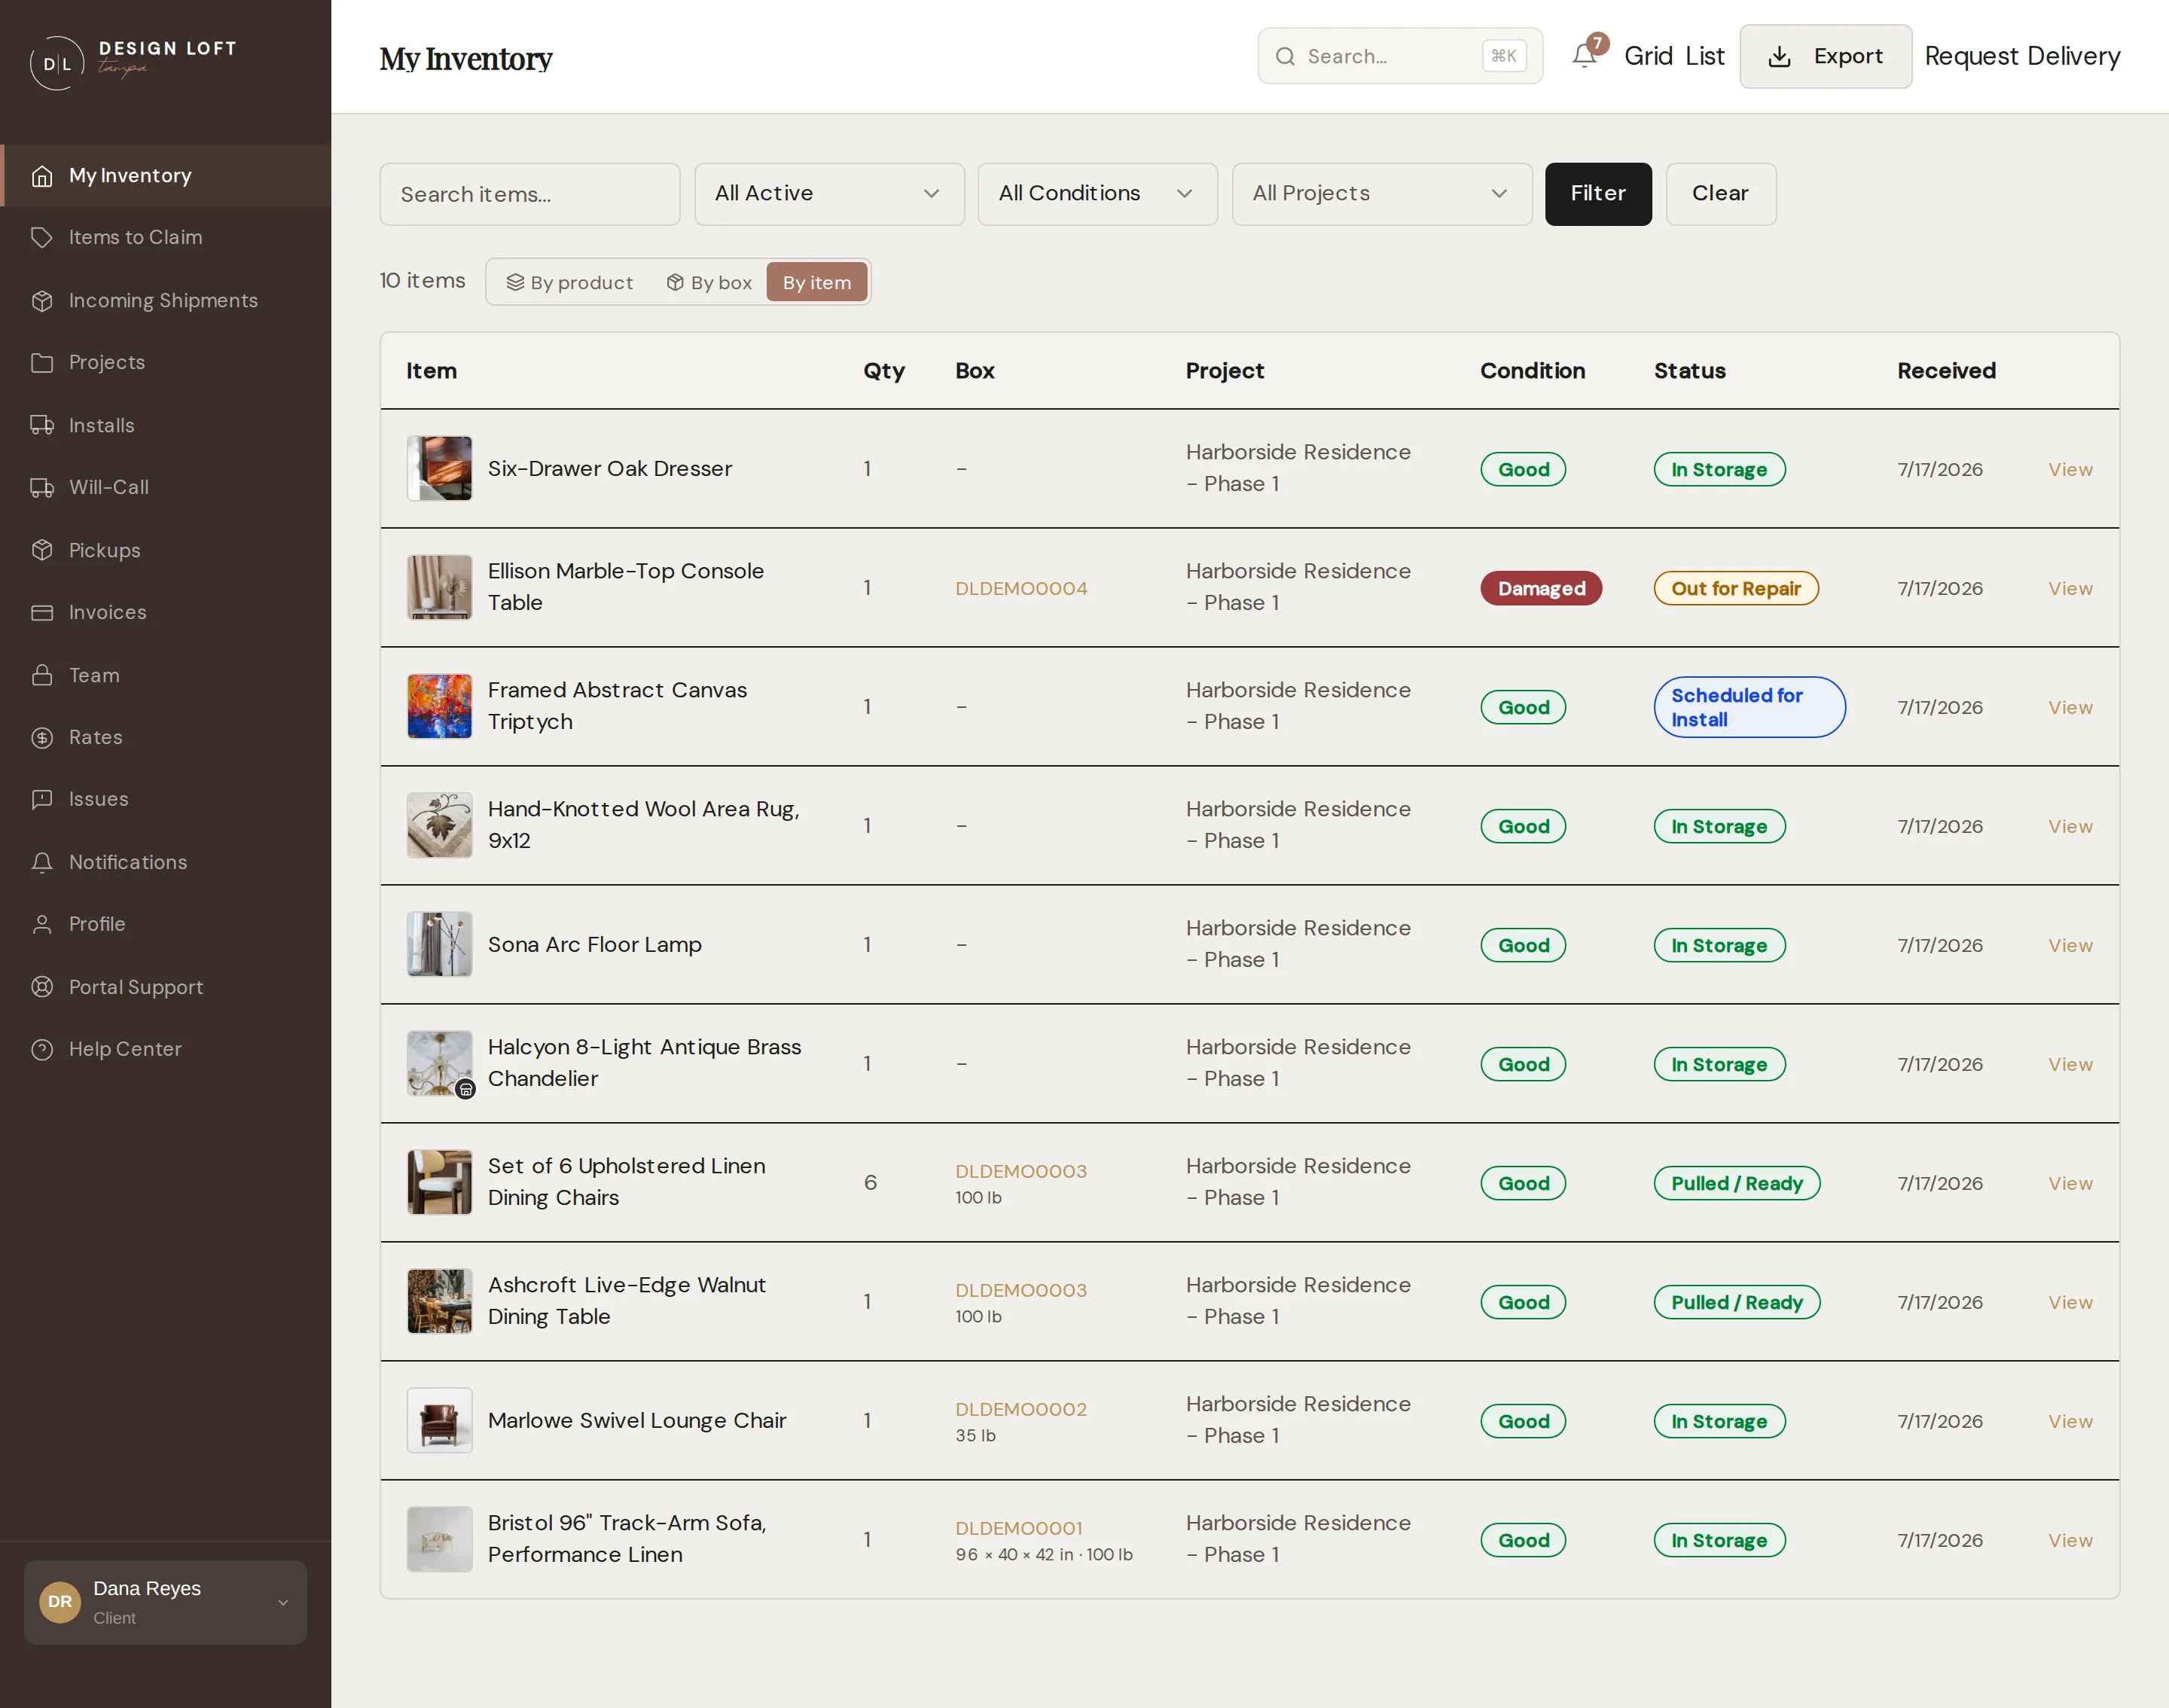The height and width of the screenshot is (1708, 2169).
Task: Open the Framed Abstract Canvas Triptych thumbnail
Action: [439, 706]
